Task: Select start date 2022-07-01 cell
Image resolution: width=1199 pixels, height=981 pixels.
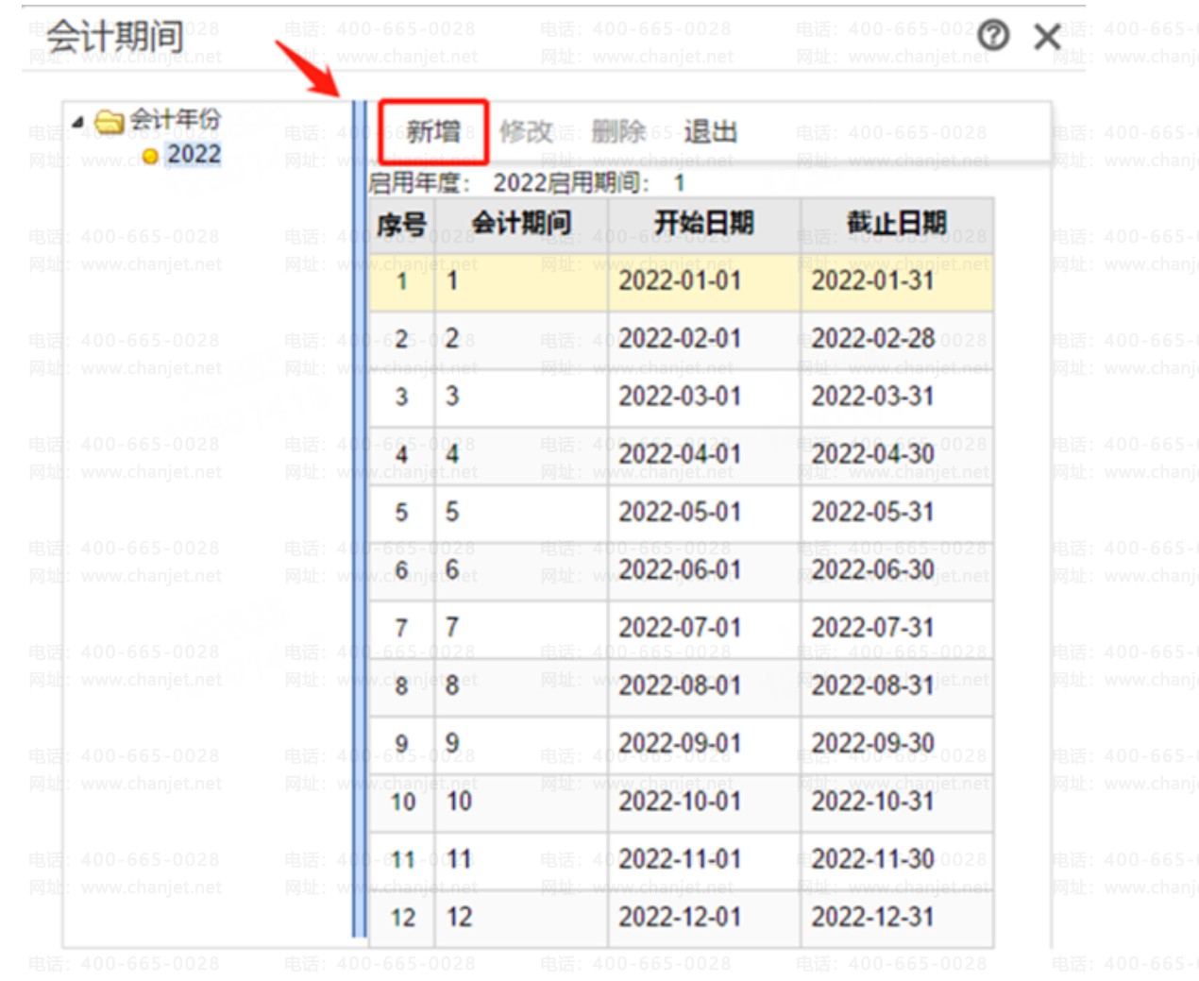Action: coord(704,628)
